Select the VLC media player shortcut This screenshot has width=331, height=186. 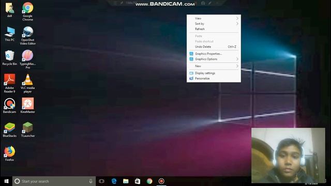(x=27, y=84)
